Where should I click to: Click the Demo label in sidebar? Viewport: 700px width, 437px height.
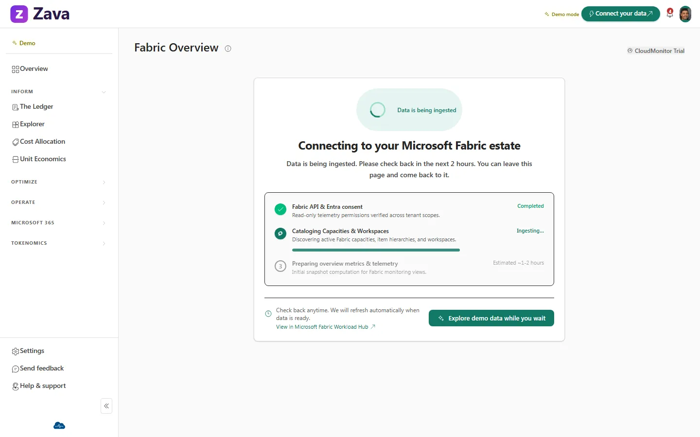(x=27, y=43)
